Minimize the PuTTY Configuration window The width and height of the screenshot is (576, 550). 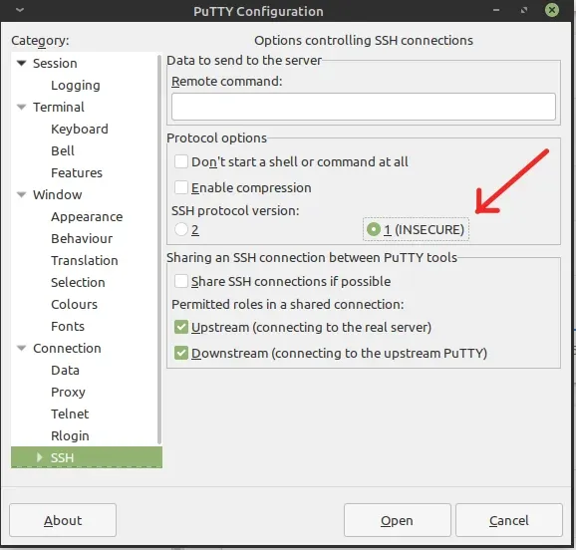coord(496,10)
